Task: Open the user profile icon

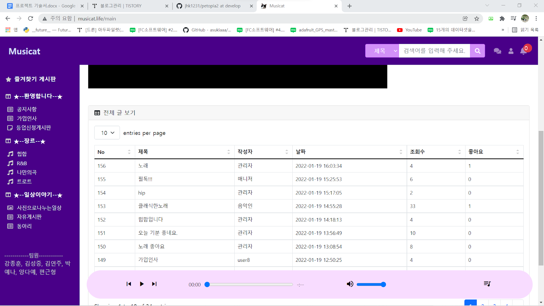Action: 511,51
